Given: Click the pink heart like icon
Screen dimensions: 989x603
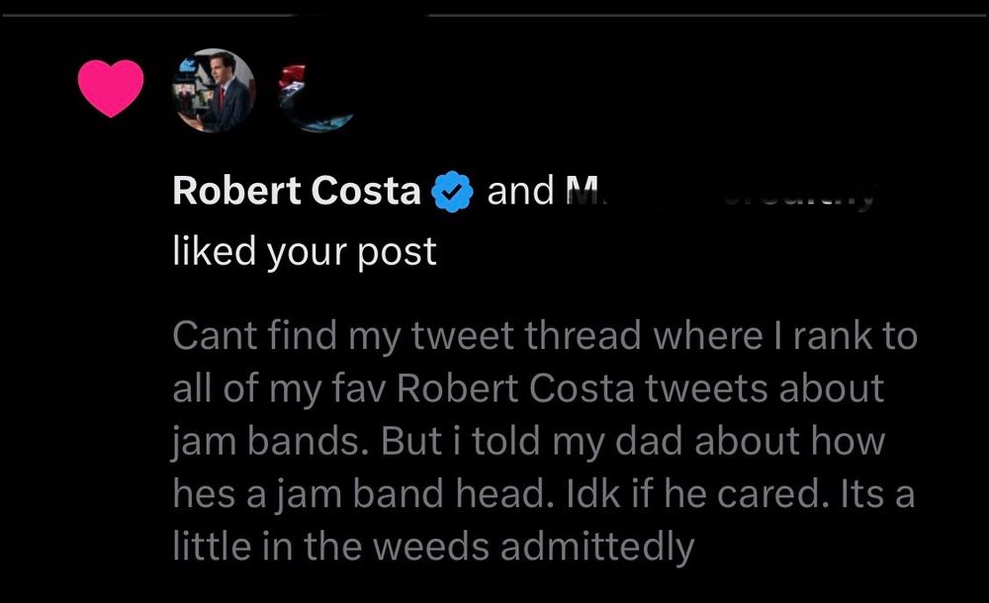Looking at the screenshot, I should [x=110, y=87].
